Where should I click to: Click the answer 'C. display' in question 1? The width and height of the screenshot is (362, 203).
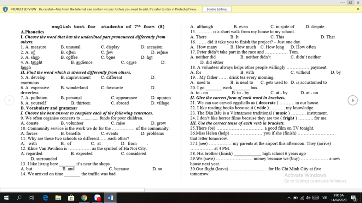click(110, 47)
